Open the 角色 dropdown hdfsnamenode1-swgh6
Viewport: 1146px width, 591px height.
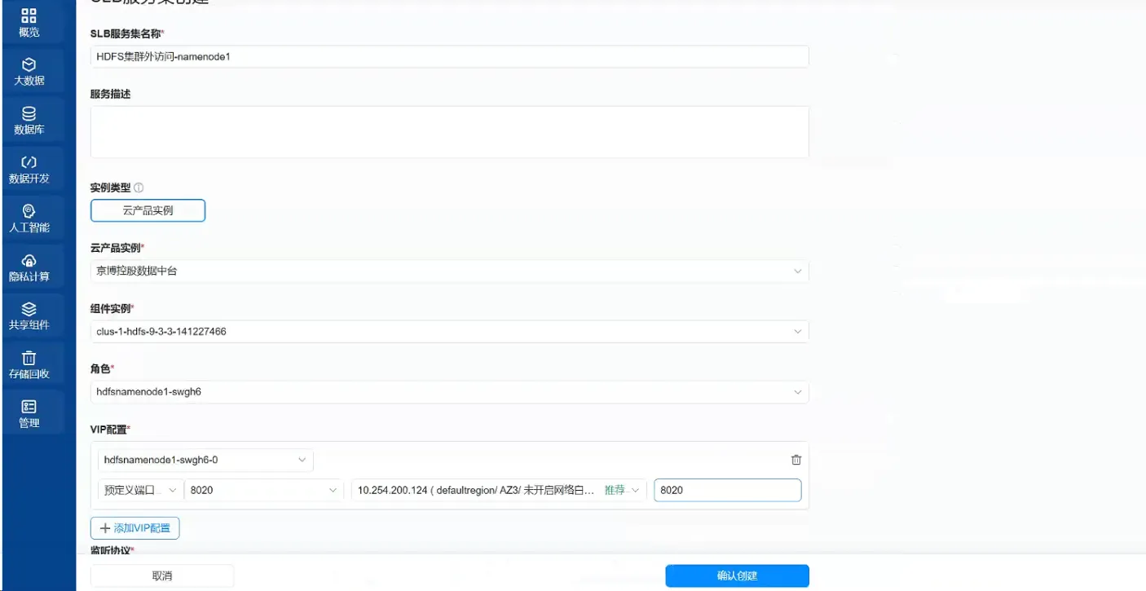pos(449,392)
